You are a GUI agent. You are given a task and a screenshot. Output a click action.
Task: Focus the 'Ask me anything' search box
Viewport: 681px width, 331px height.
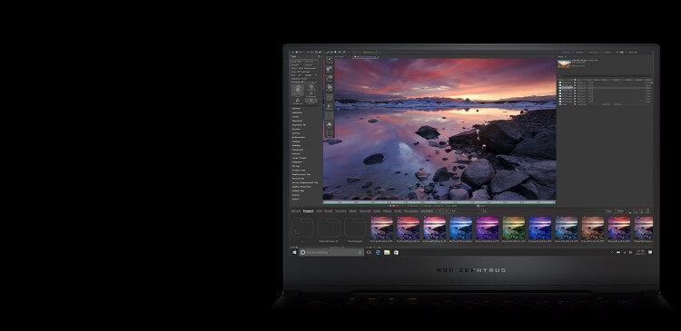point(331,252)
